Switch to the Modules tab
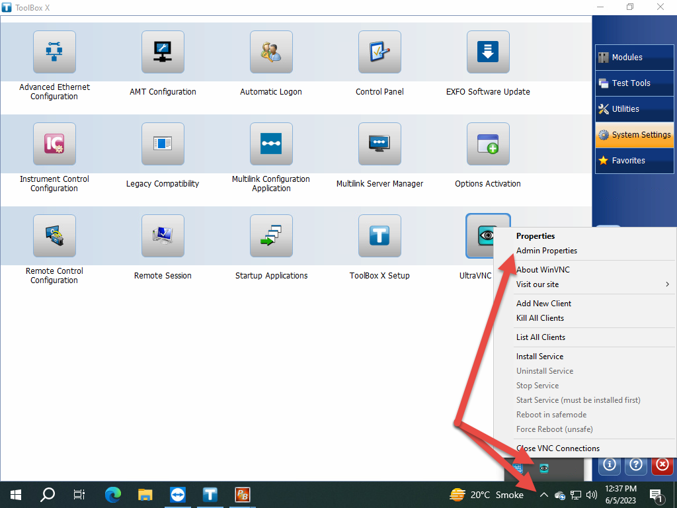The image size is (677, 508). click(x=634, y=58)
